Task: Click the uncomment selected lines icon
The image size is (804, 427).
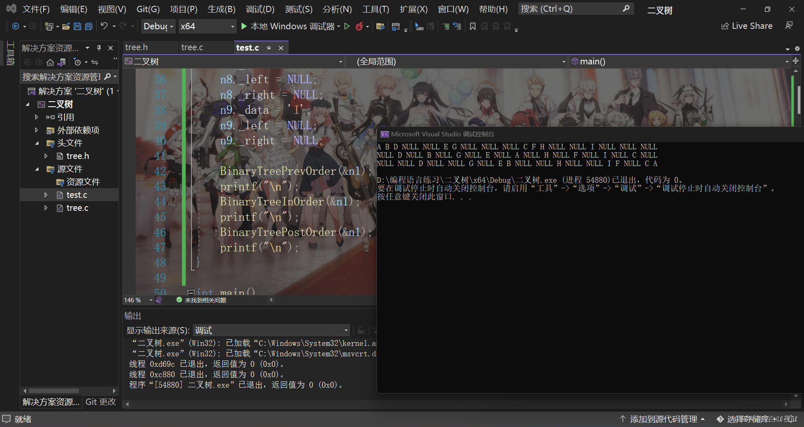Action: 457,26
